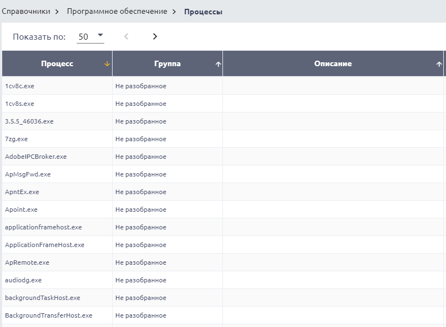Click the Группа column sort arrow
The height and width of the screenshot is (327, 446).
click(218, 64)
